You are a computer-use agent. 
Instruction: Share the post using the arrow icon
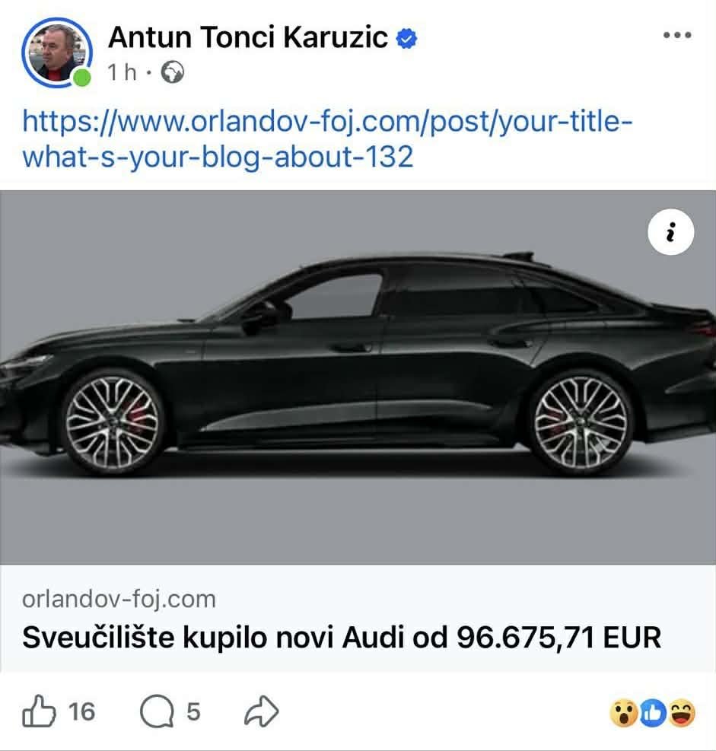(x=262, y=711)
